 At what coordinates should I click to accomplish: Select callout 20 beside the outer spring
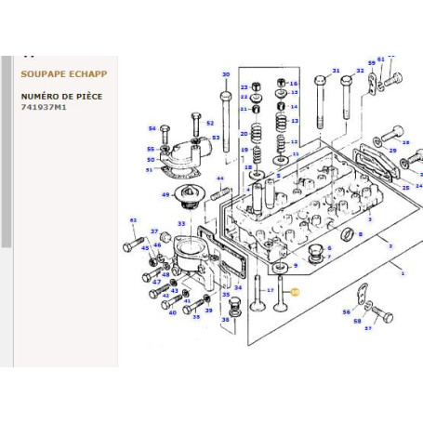coord(244,134)
